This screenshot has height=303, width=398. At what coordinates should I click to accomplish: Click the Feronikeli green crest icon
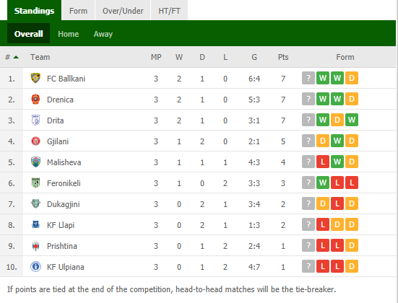click(x=35, y=183)
